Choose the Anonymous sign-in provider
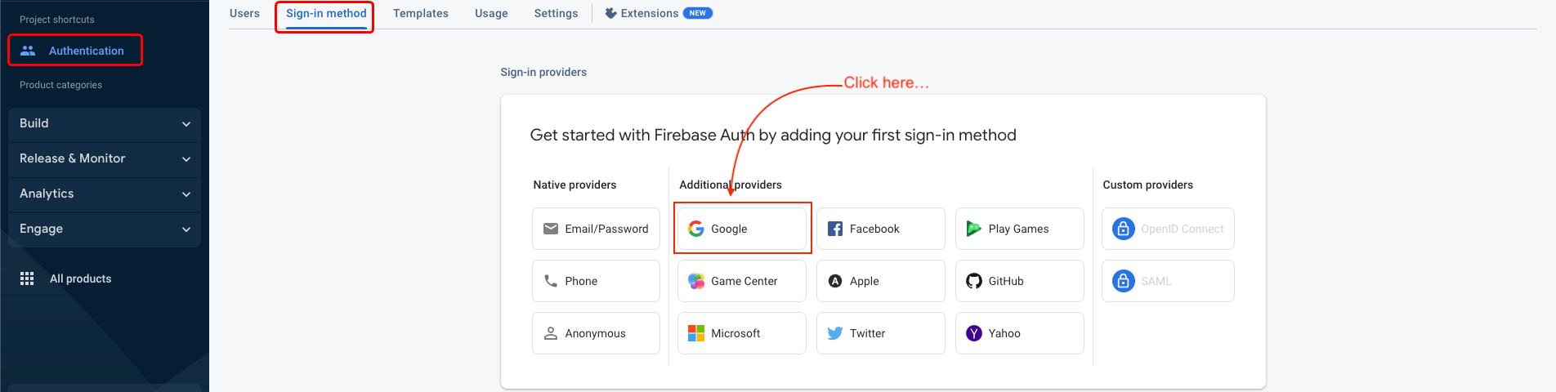 point(596,333)
